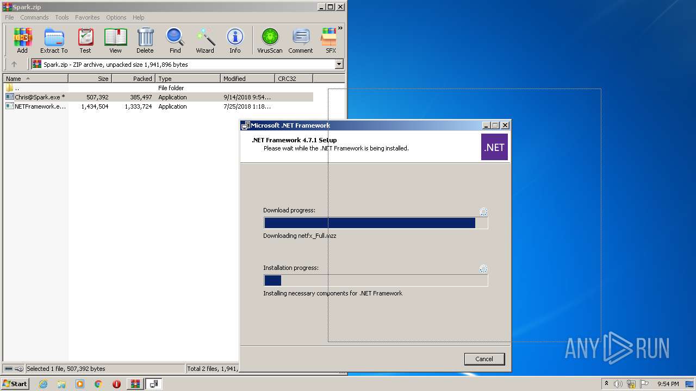This screenshot has width=696, height=391.
Task: Select the Chris@Spark.exe file row
Action: (x=158, y=97)
